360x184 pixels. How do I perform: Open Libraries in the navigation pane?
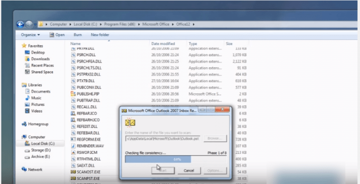(32, 85)
